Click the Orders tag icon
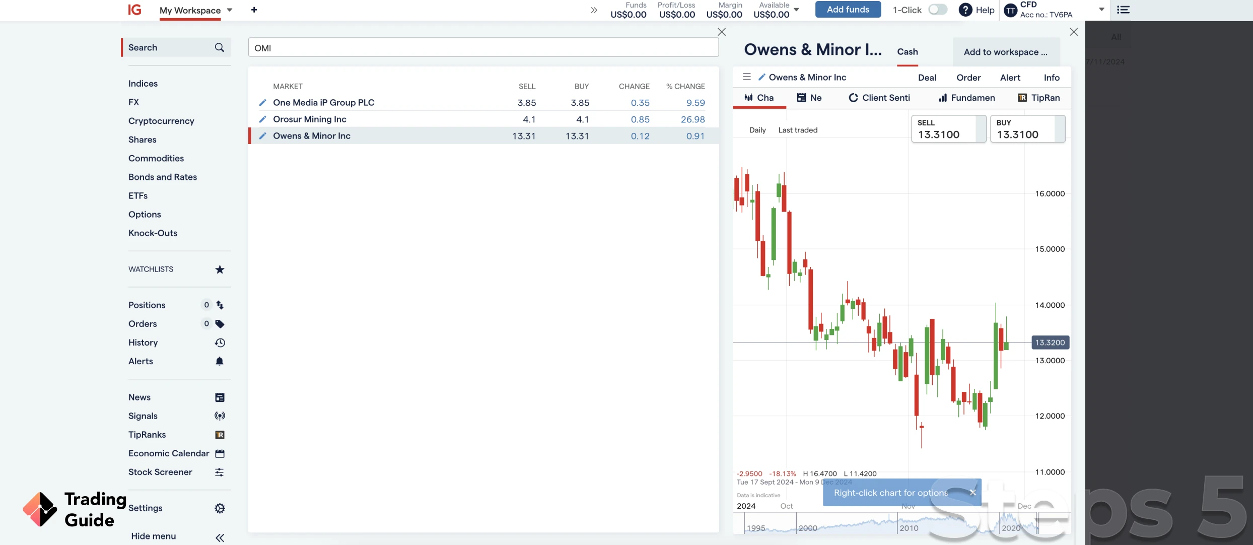Screen dimensions: 1253x545 (220, 324)
